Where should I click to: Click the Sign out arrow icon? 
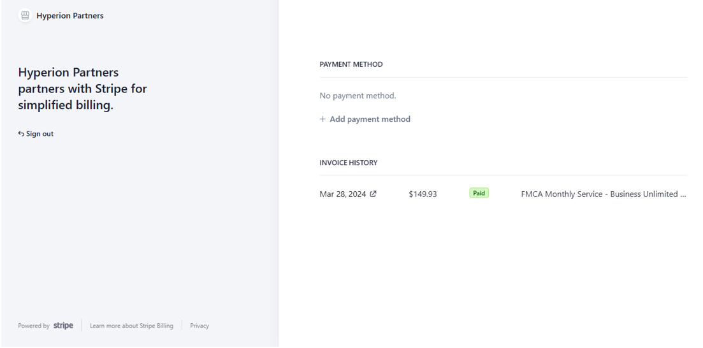[21, 134]
